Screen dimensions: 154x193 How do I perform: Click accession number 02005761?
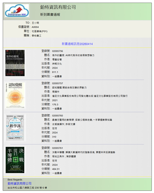pyautogui.click(x=58, y=148)
